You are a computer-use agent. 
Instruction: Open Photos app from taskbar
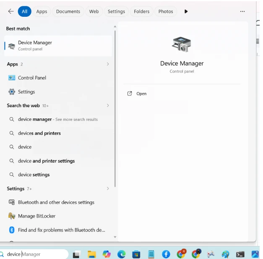click(x=255, y=254)
